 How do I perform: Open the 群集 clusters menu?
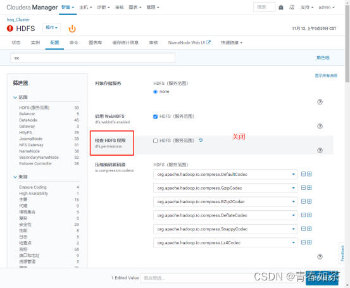click(x=68, y=8)
